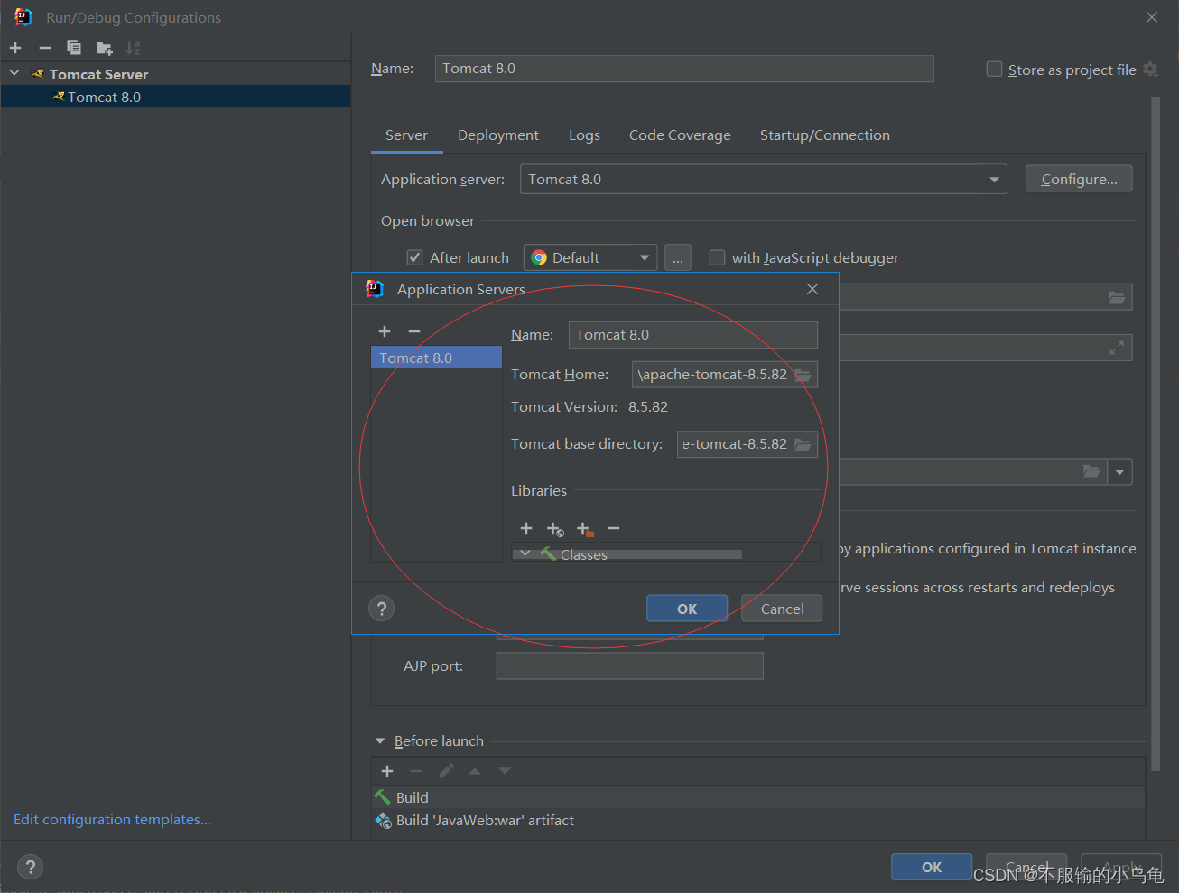Enable Store as project file checkbox
1179x893 pixels.
(994, 70)
